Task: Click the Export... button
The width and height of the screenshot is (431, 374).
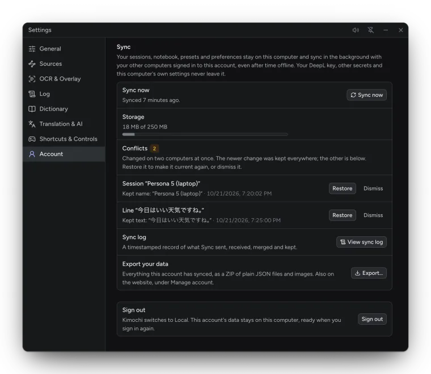Action: [x=369, y=273]
